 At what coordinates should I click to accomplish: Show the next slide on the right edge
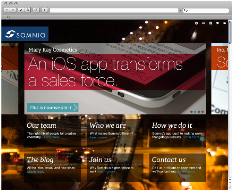220,79
